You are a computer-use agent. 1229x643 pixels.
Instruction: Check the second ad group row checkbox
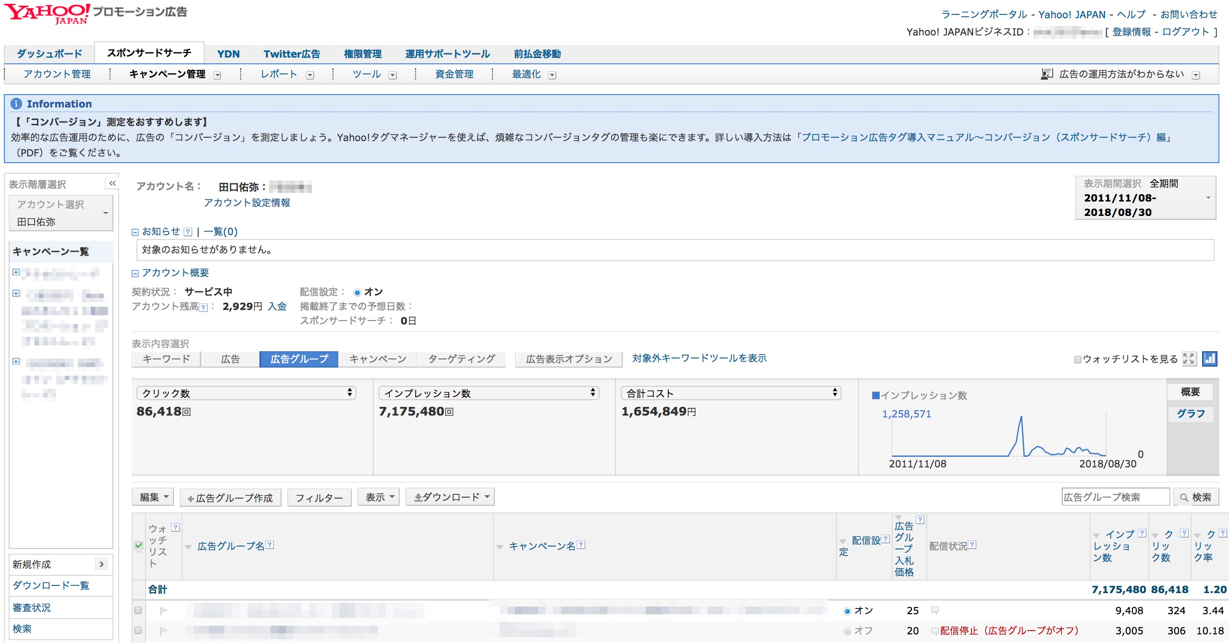(138, 631)
